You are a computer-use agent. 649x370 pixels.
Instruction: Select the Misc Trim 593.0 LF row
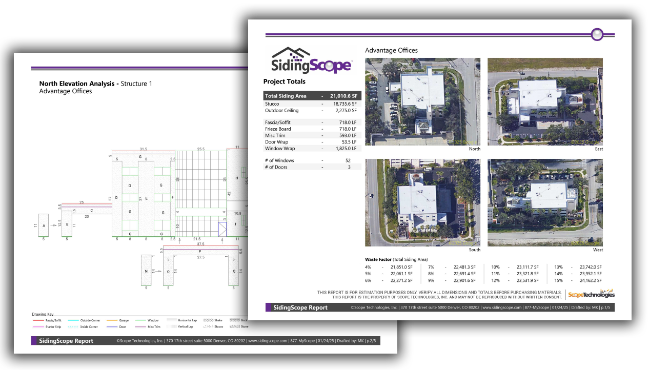coord(312,135)
